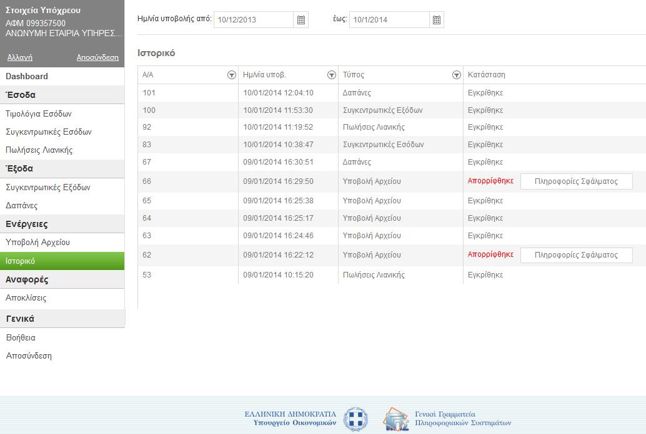This screenshot has width=646, height=434.
Task: Select the highlighted Ιστορικό menu item
Action: (x=62, y=261)
